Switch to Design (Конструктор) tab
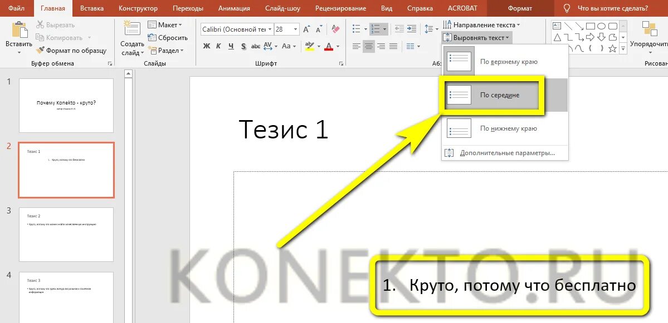Image resolution: width=668 pixels, height=323 pixels. 138,8
